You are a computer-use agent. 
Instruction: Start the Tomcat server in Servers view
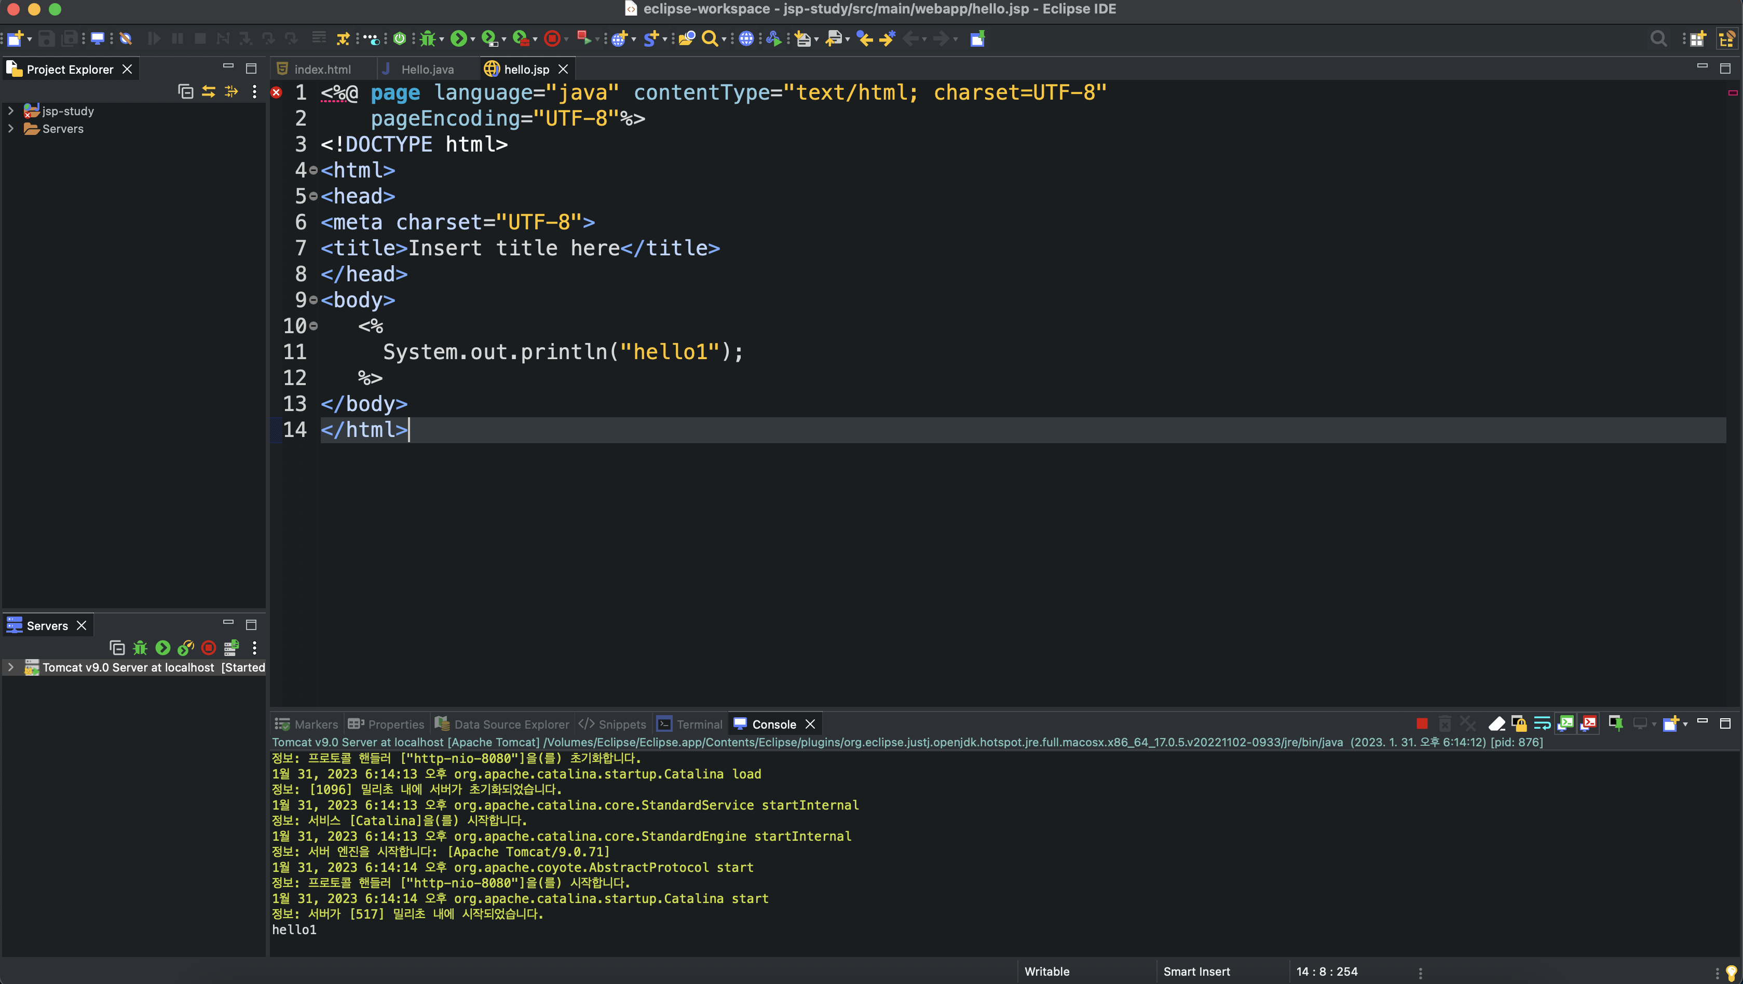pyautogui.click(x=163, y=648)
